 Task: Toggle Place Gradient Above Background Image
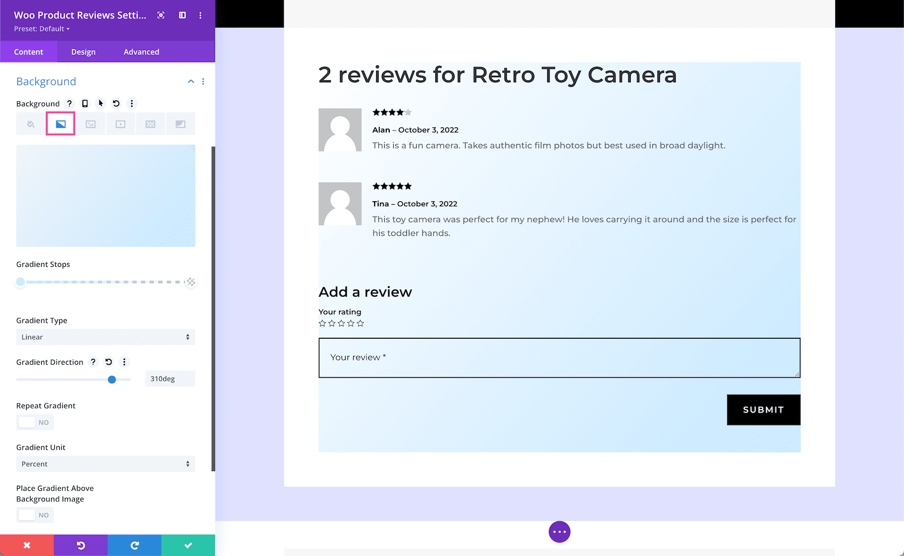click(35, 515)
